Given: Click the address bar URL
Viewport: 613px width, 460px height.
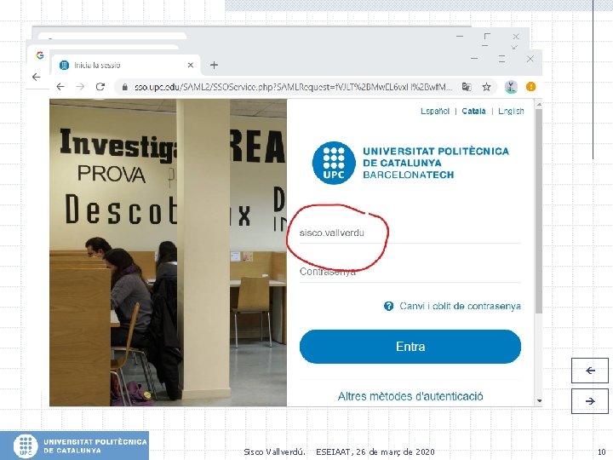Looking at the screenshot, I should (x=293, y=87).
